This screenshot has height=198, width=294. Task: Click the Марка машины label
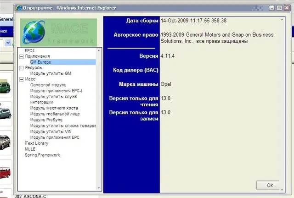click(x=139, y=84)
